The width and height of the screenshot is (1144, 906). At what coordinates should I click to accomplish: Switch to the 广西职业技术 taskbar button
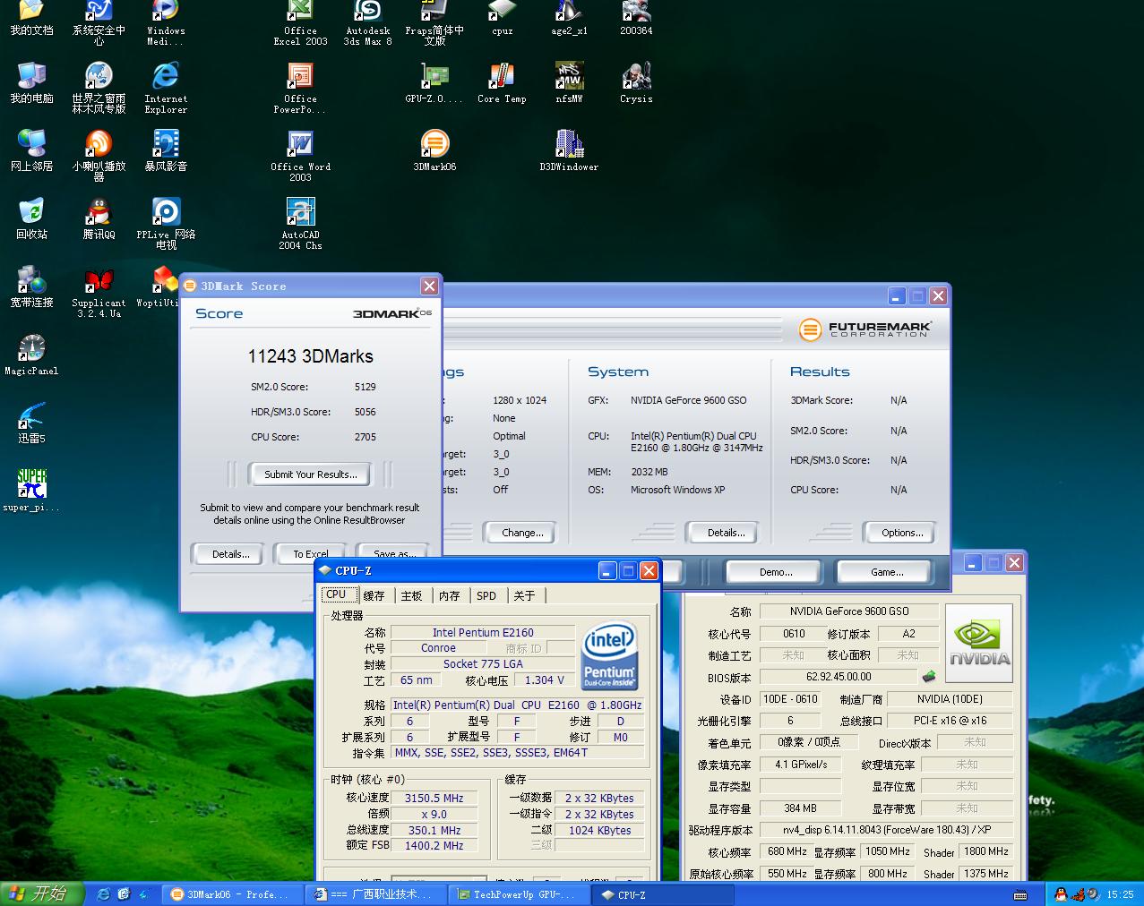click(374, 894)
